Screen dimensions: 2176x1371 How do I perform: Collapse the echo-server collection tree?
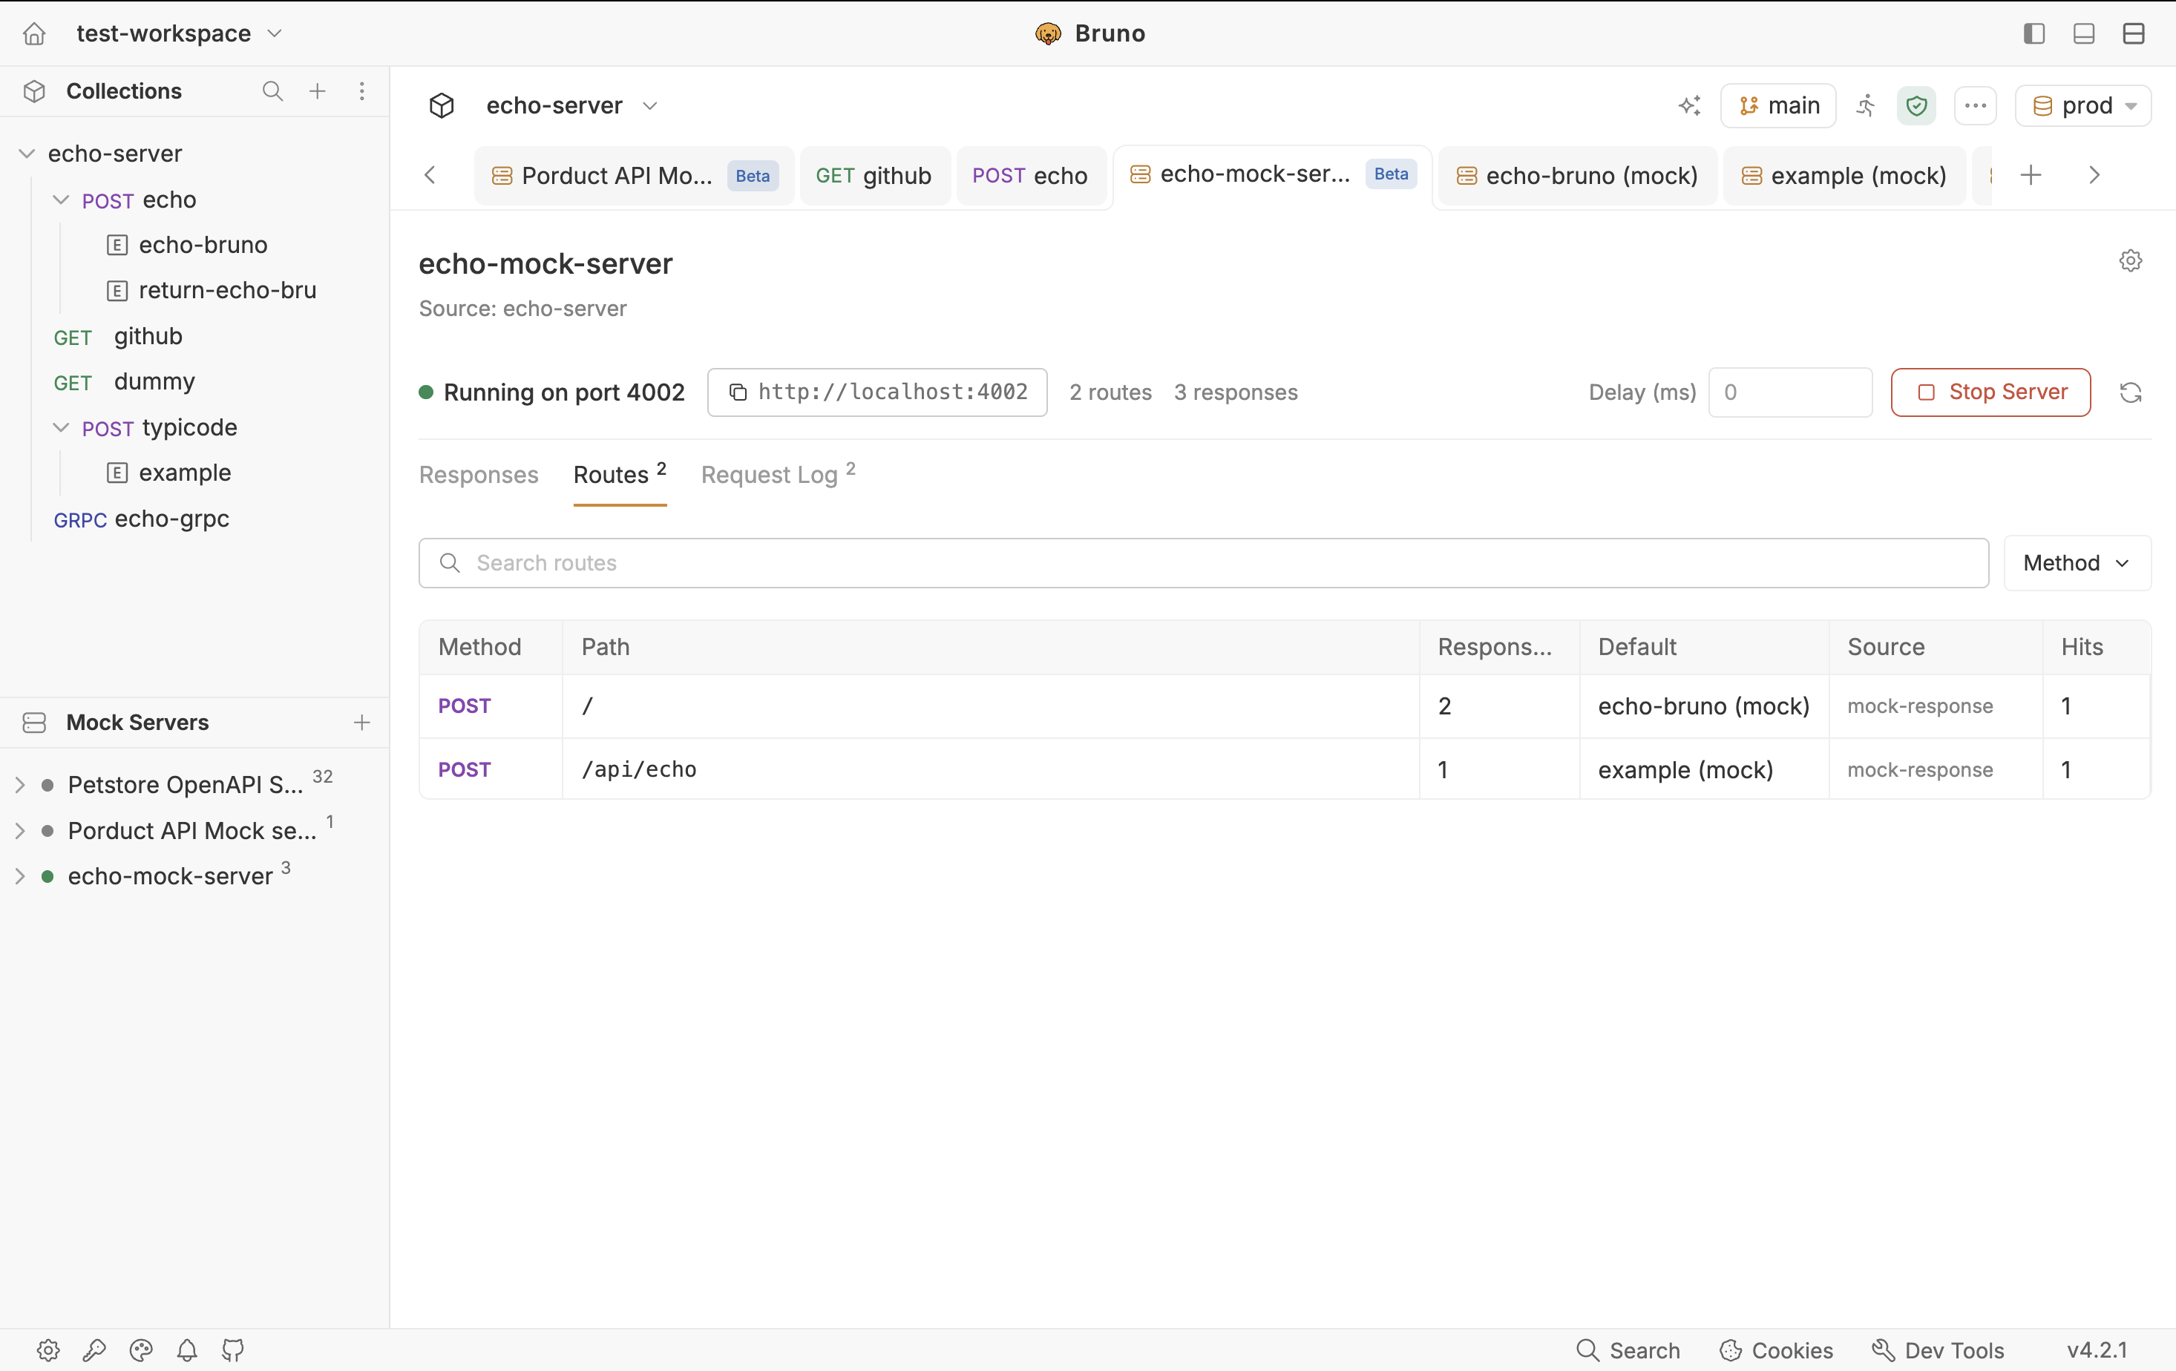pos(27,154)
